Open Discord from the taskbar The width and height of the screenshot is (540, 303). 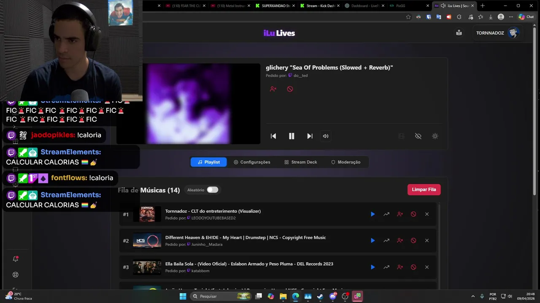click(x=332, y=296)
